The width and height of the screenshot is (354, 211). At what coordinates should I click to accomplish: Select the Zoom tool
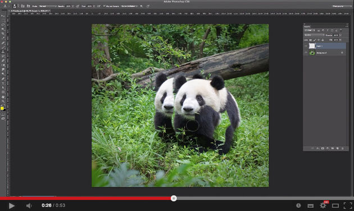point(3,101)
